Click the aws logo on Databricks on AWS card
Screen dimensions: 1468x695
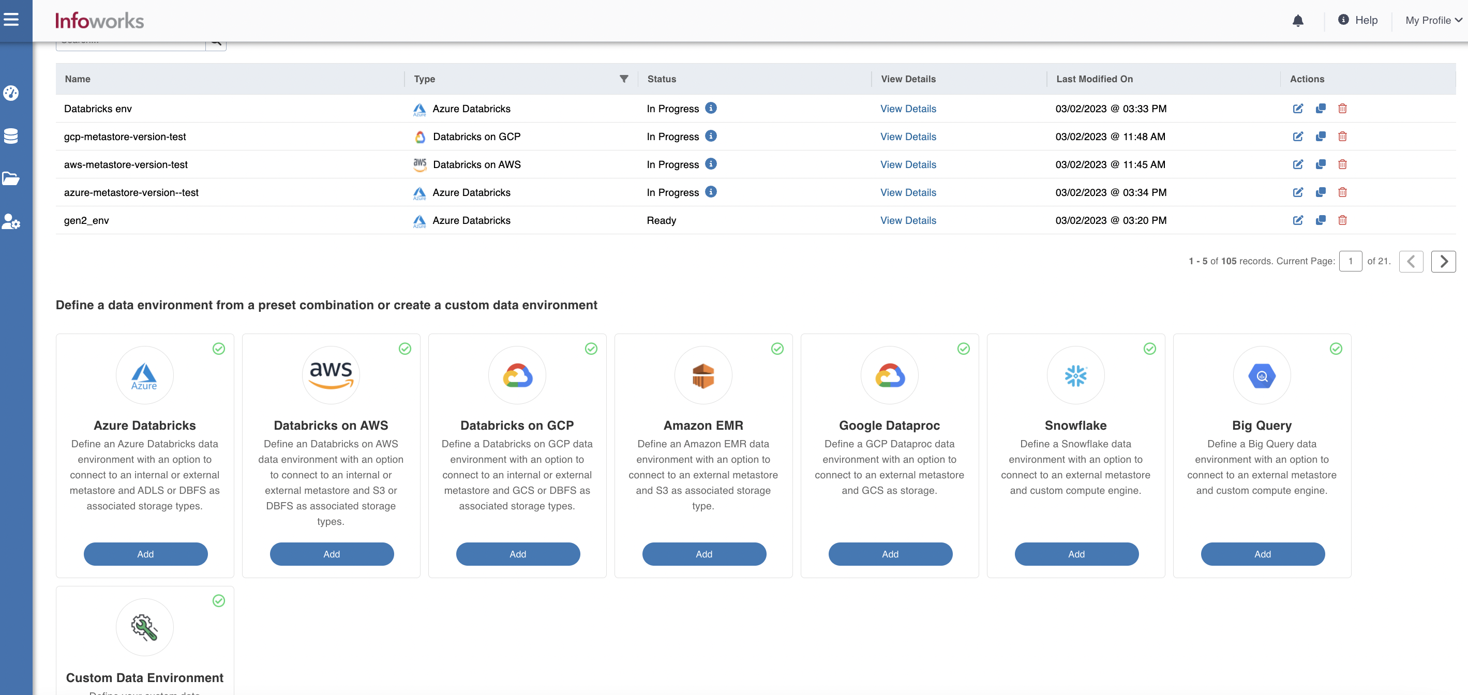pyautogui.click(x=331, y=375)
